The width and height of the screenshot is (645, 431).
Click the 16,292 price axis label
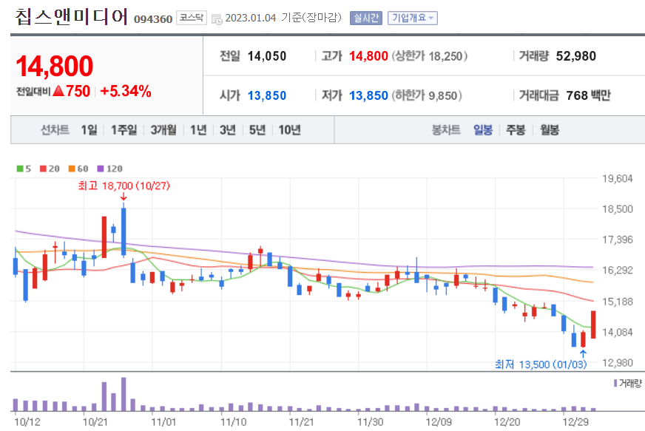coord(618,270)
